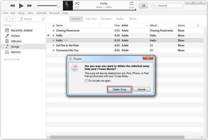Viewport: 208px width, 140px height.
Task: Toggle the repeat icon in the now-playing display
Action: point(132,3)
